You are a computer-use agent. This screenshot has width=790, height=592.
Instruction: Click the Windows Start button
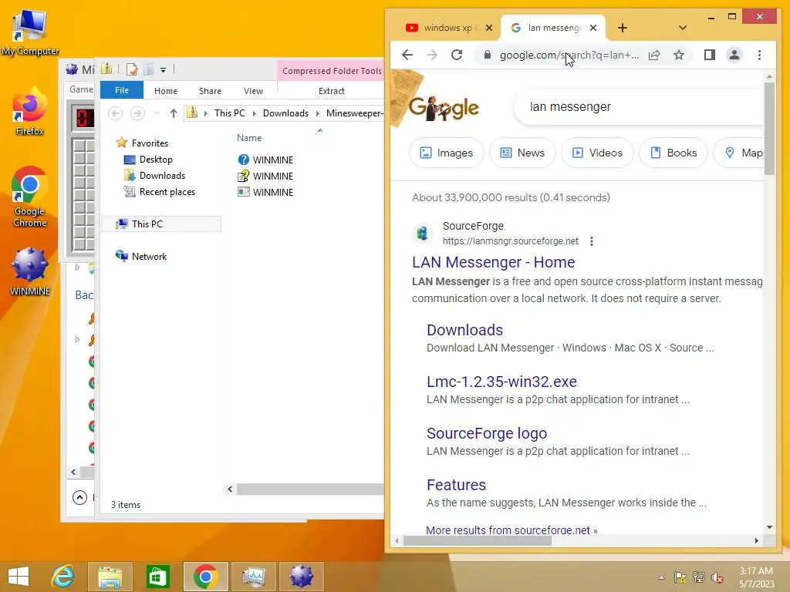[19, 577]
